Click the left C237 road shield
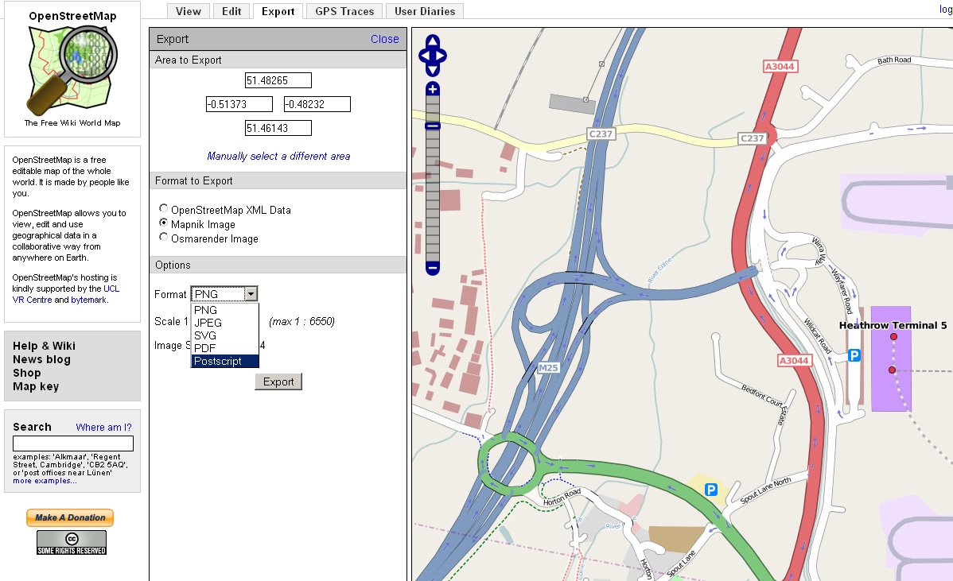 pyautogui.click(x=601, y=134)
